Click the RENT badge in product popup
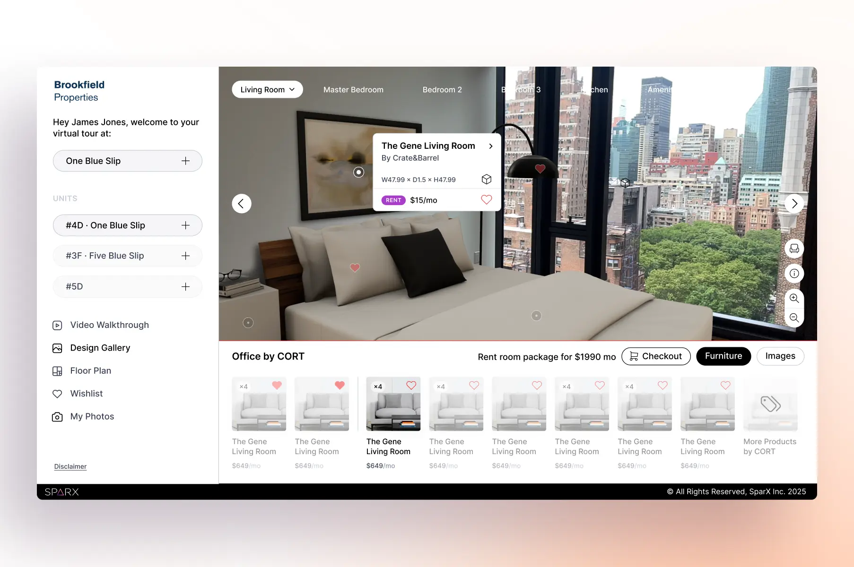 coord(393,200)
